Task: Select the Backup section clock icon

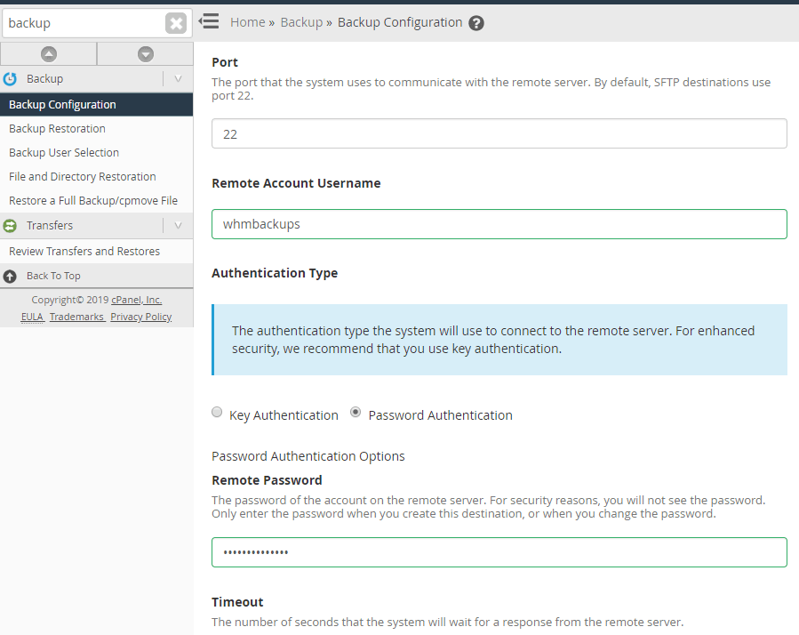Action: click(x=9, y=78)
